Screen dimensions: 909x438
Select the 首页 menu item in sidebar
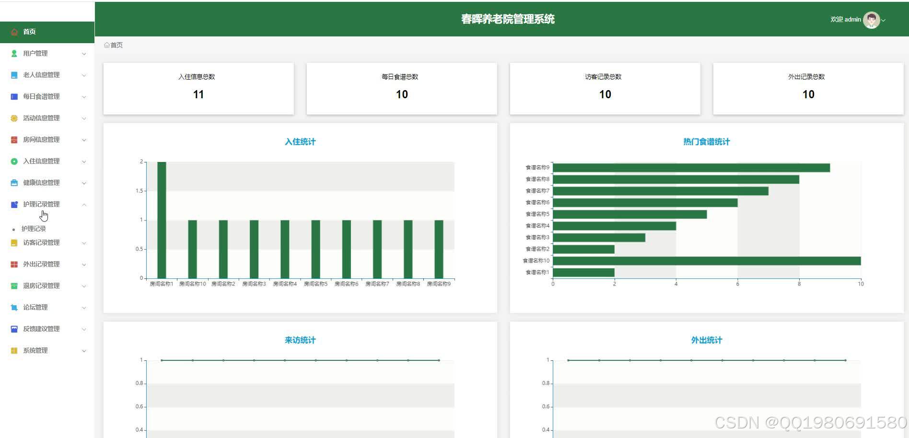[47, 32]
